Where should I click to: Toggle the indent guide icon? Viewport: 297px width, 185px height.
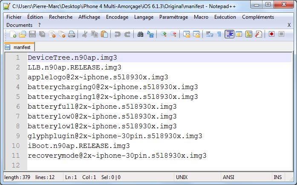(x=229, y=34)
